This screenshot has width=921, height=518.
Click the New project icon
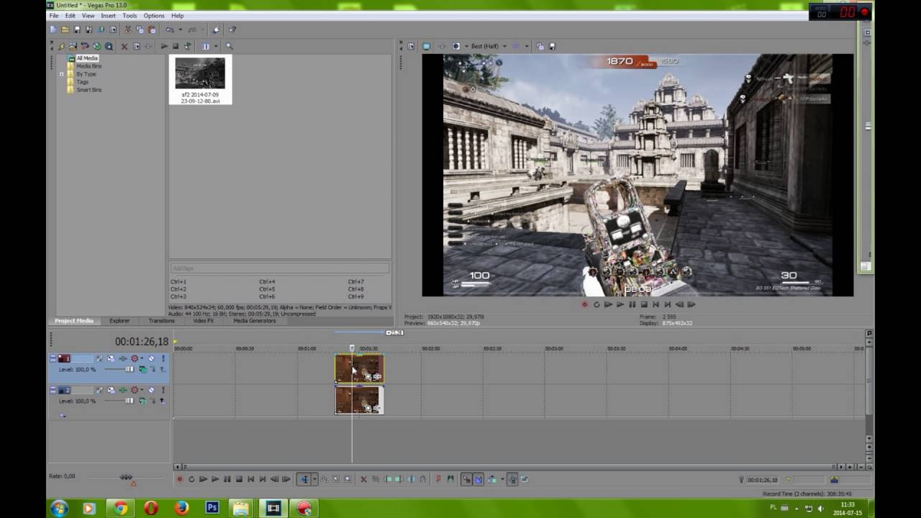click(53, 29)
